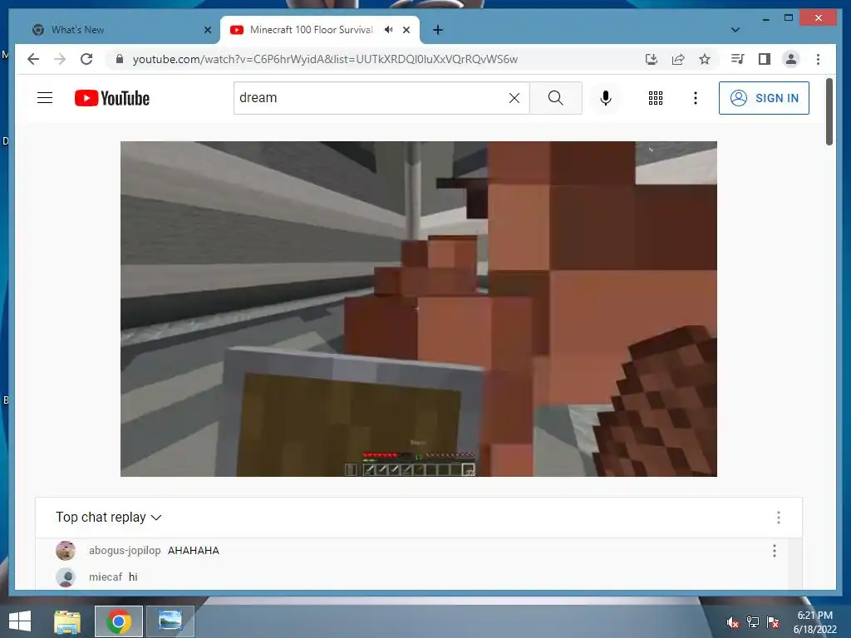
Task: Click the page vertical scrollbar
Action: [x=829, y=112]
